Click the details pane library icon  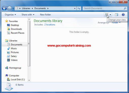[9, 86]
